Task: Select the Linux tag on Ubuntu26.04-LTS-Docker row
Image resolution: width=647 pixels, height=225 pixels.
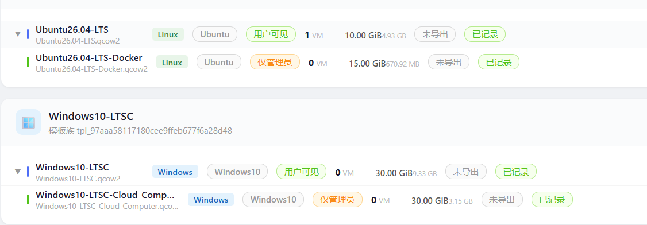Action: pyautogui.click(x=172, y=62)
